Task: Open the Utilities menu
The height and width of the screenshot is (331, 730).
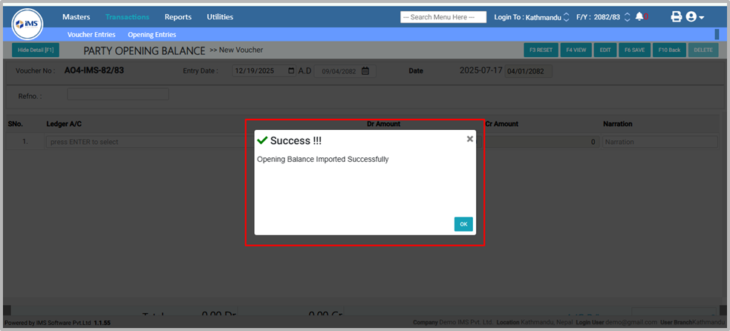Action: [220, 17]
